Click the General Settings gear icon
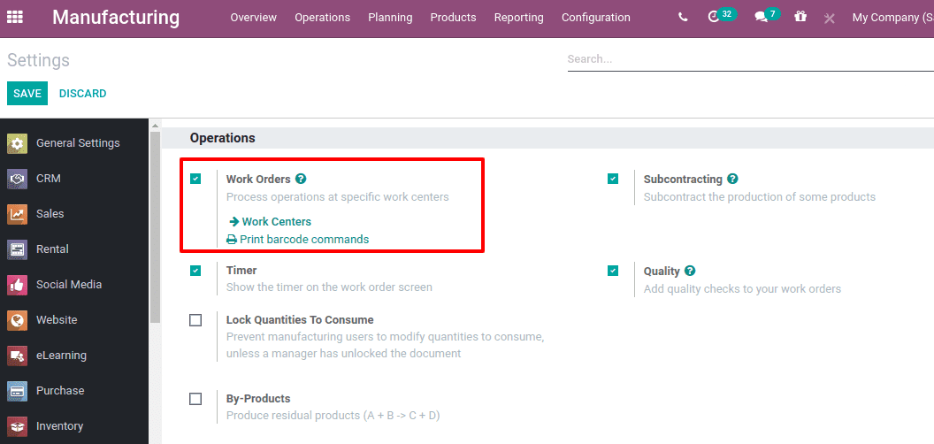The height and width of the screenshot is (444, 934). pyautogui.click(x=18, y=143)
